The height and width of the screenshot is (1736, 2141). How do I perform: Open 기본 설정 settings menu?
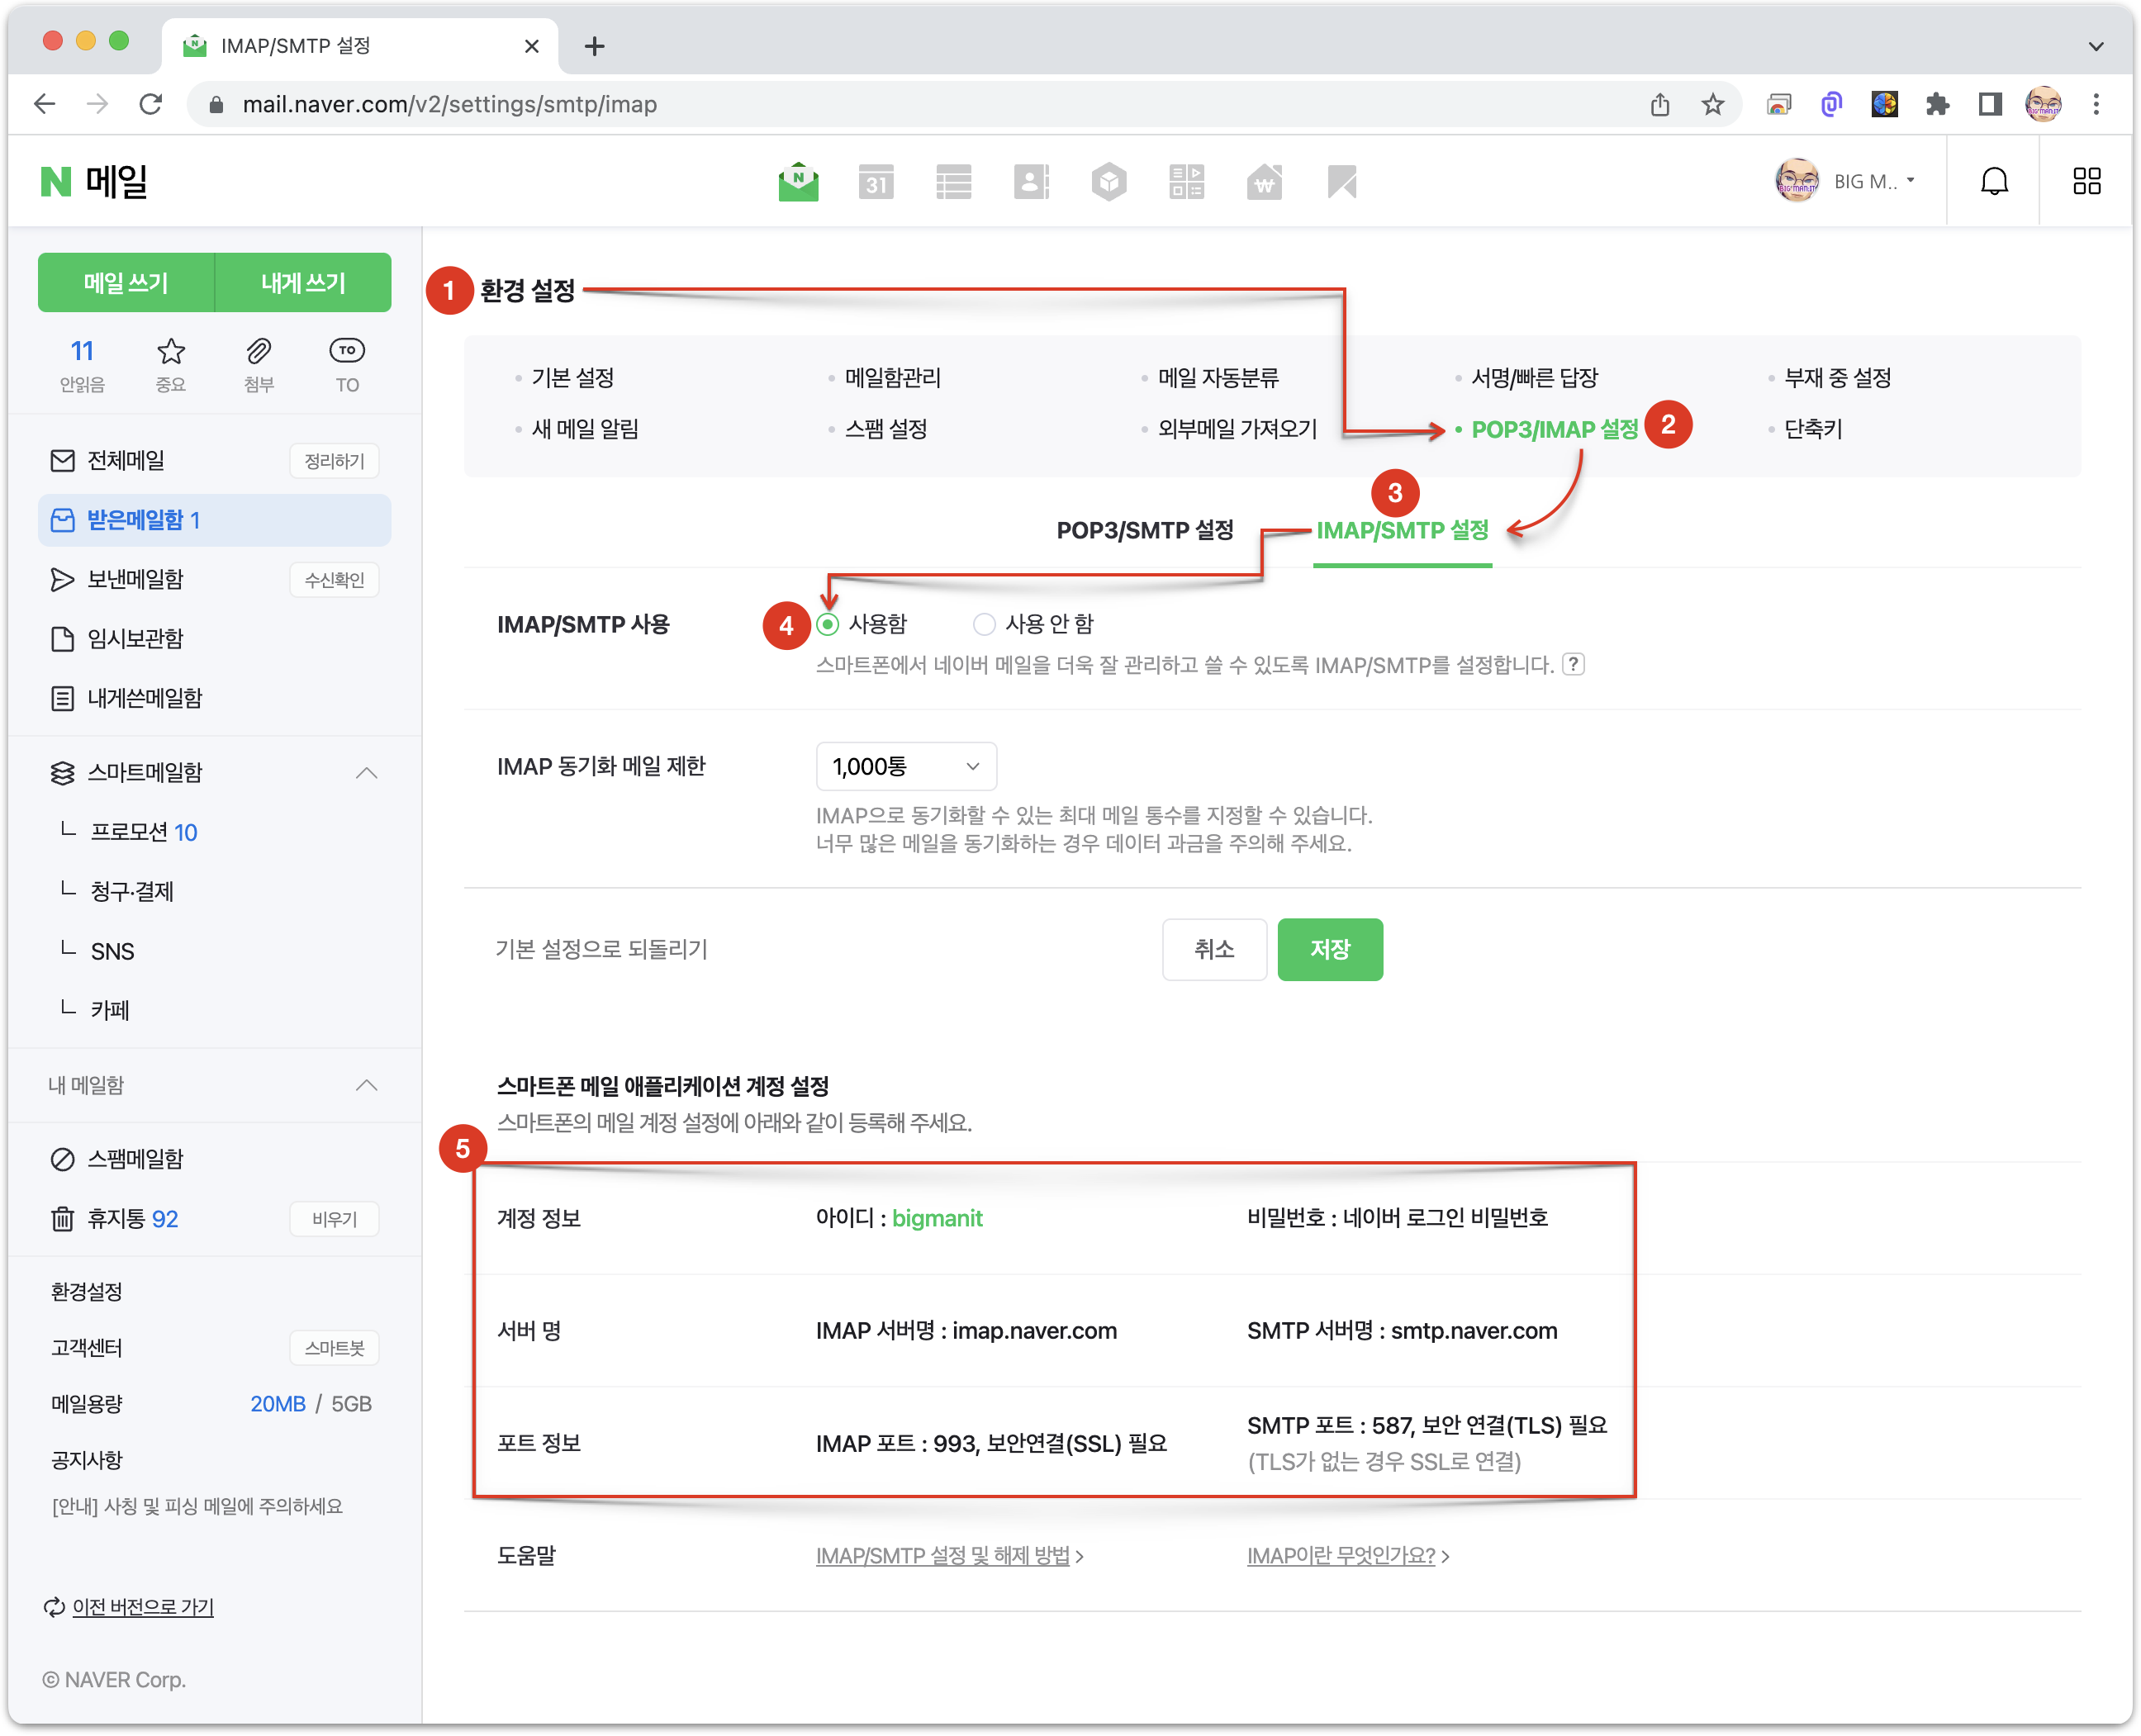pyautogui.click(x=573, y=378)
